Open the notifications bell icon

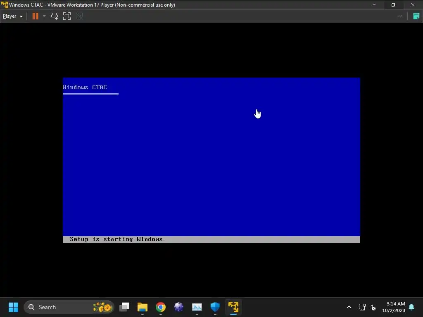coord(412,307)
